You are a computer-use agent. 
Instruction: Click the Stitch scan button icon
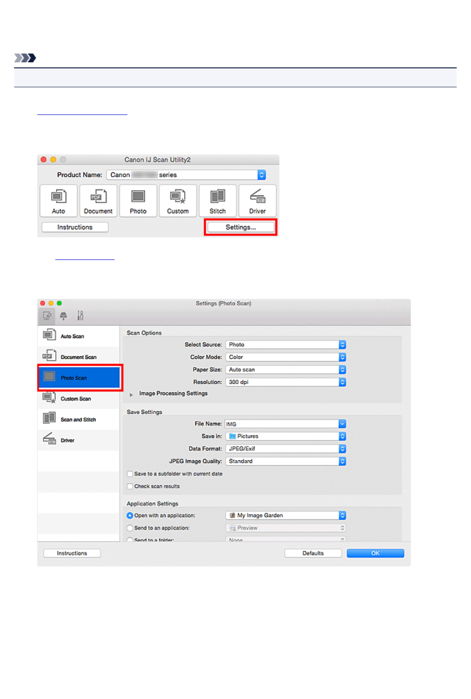(218, 200)
